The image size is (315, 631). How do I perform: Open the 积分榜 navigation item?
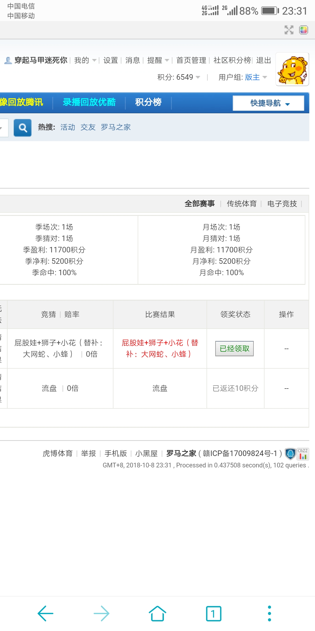tap(148, 102)
